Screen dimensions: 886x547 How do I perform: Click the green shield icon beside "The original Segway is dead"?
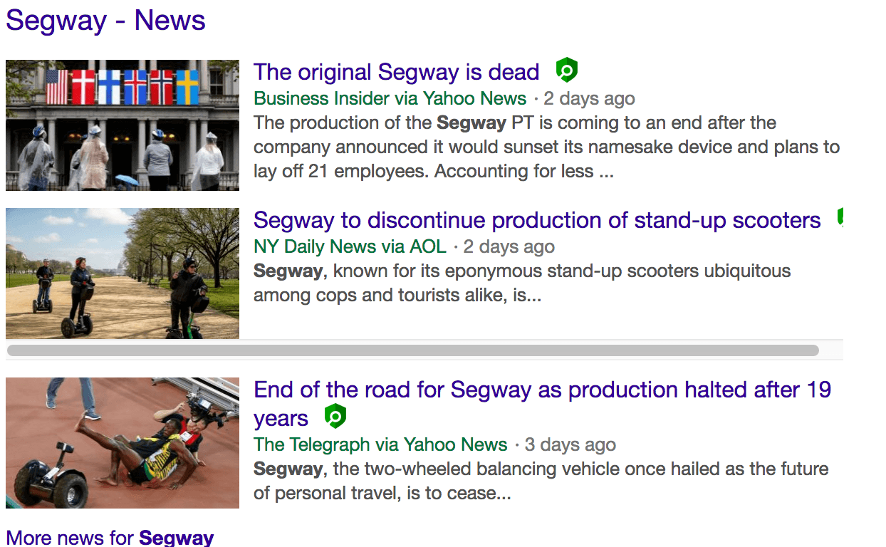pos(566,71)
